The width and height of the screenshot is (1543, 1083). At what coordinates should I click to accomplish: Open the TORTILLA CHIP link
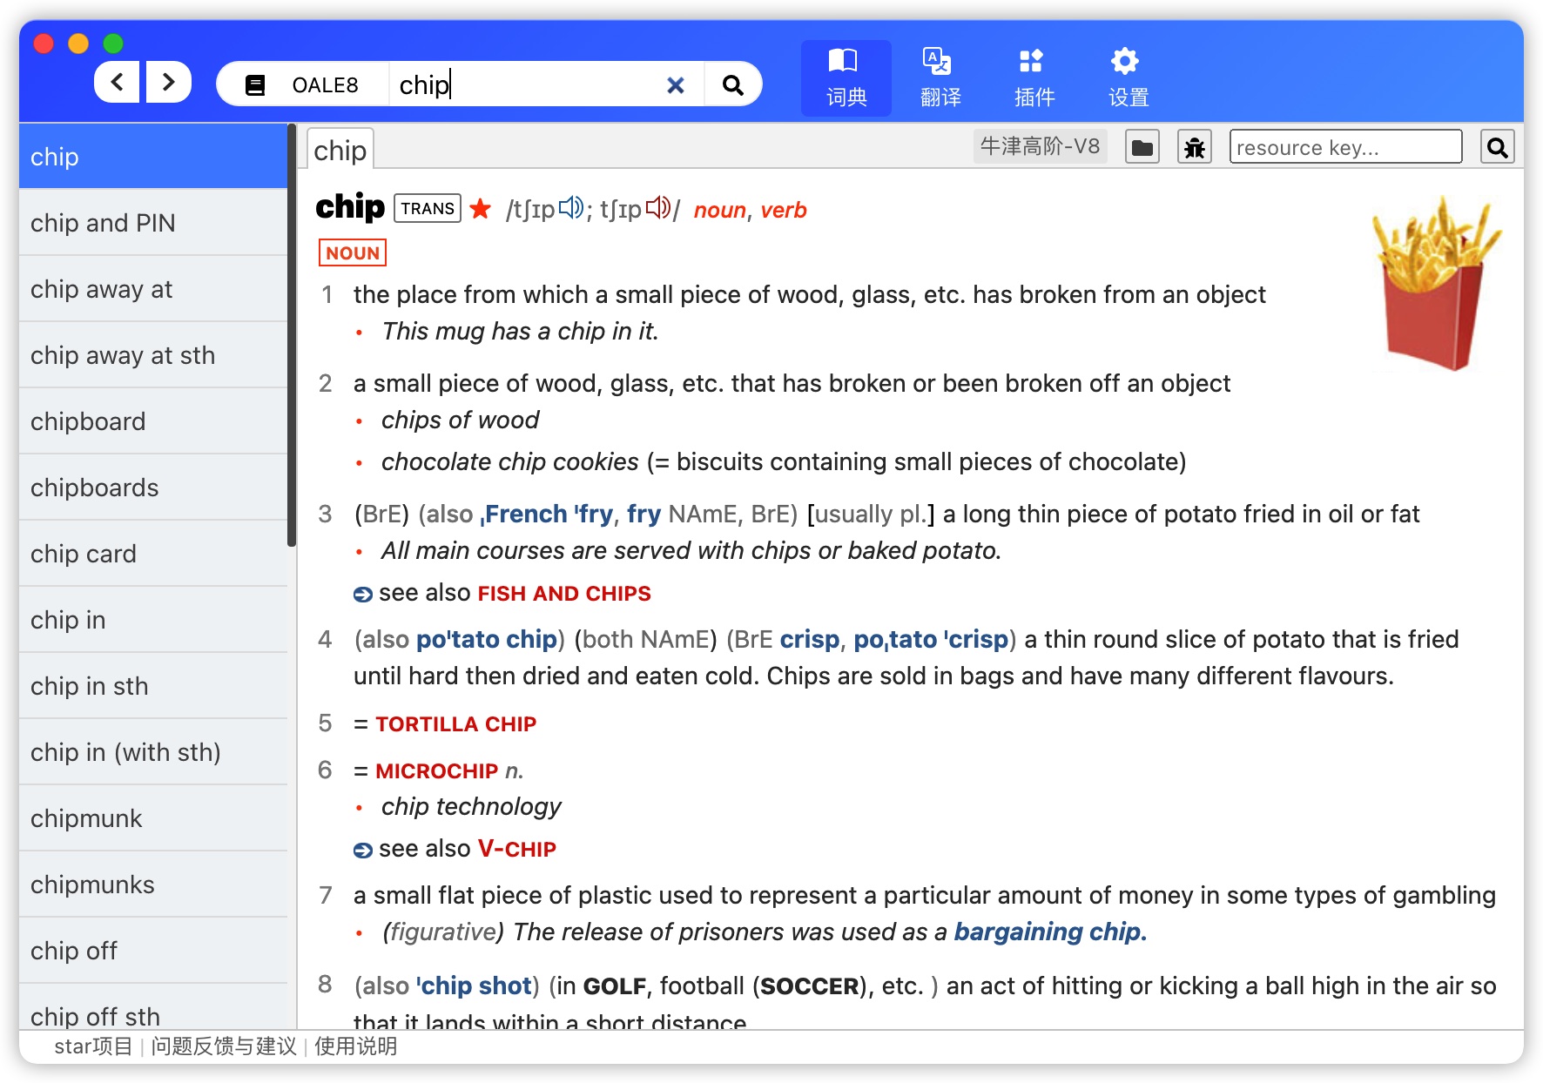point(456,724)
